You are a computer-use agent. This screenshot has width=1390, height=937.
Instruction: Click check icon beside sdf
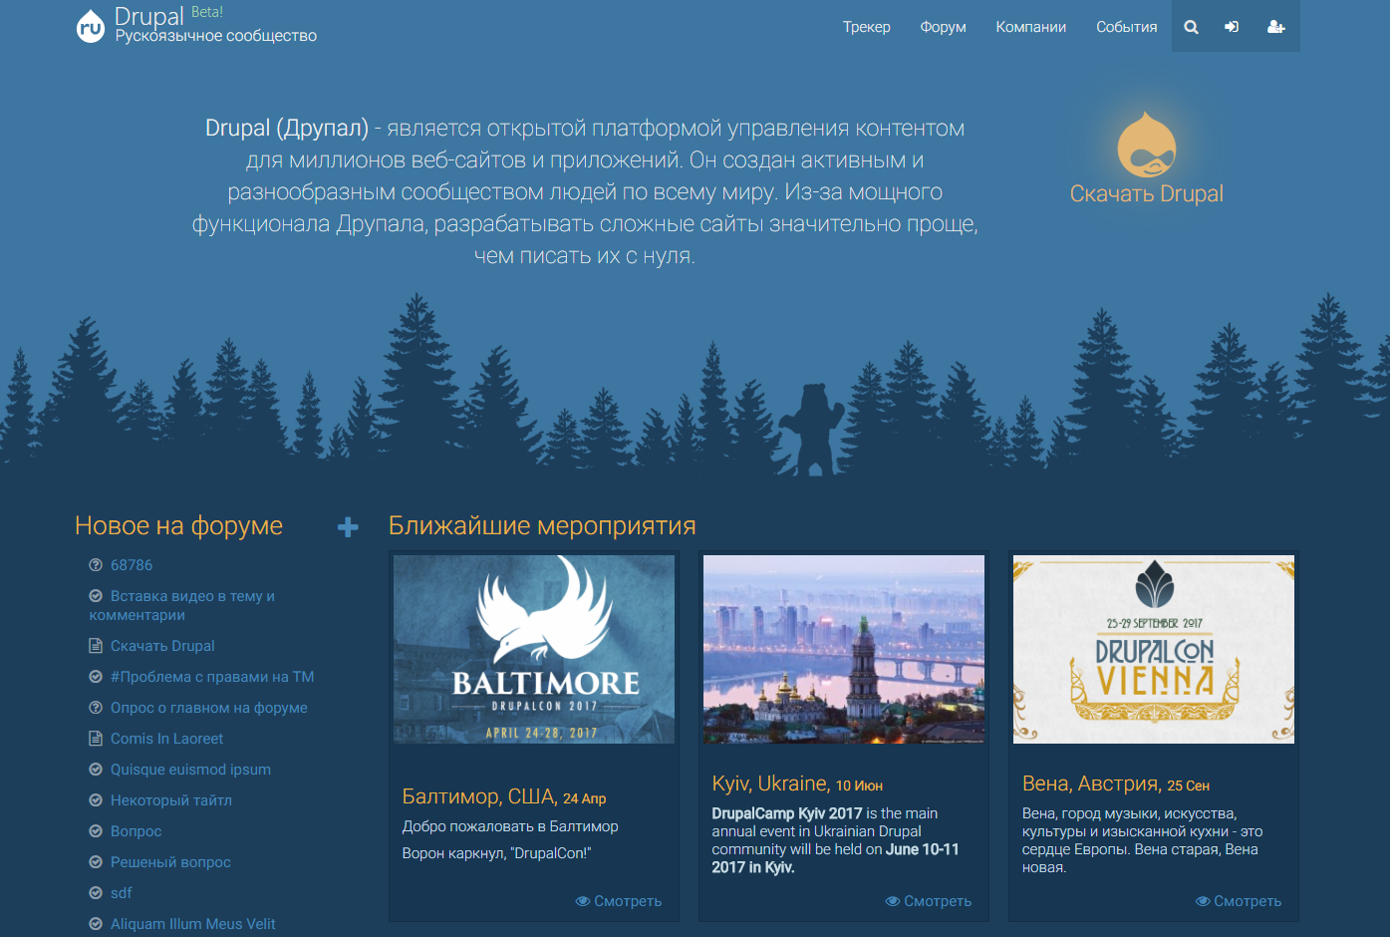tap(96, 893)
